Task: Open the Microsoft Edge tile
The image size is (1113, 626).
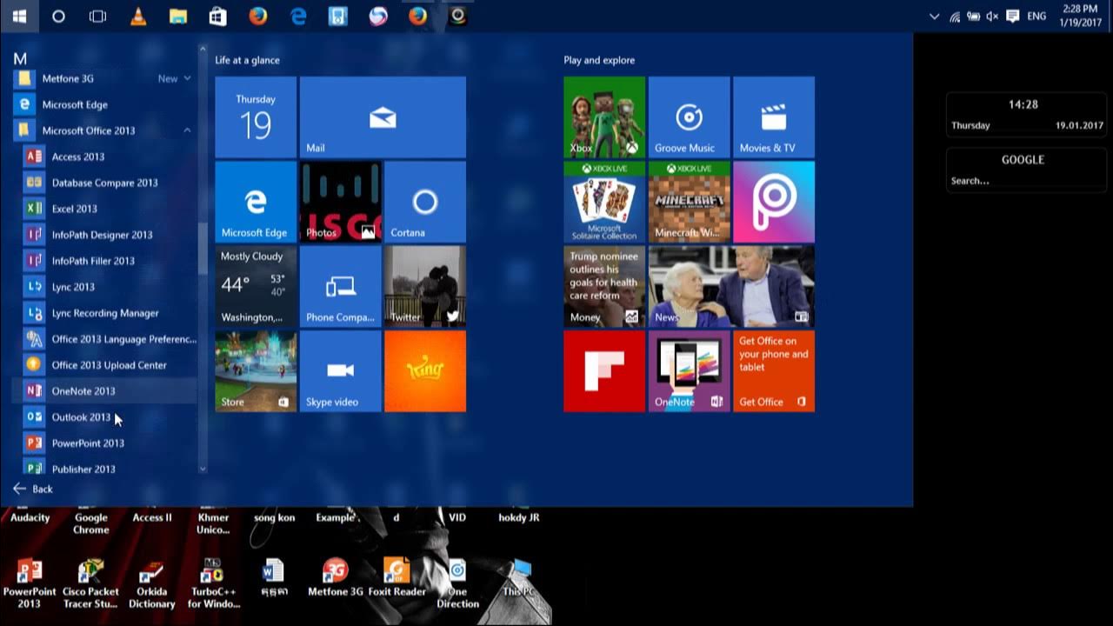Action: (256, 202)
